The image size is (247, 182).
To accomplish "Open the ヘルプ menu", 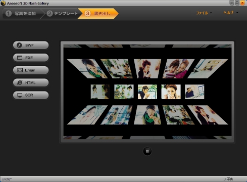I will click(231, 13).
